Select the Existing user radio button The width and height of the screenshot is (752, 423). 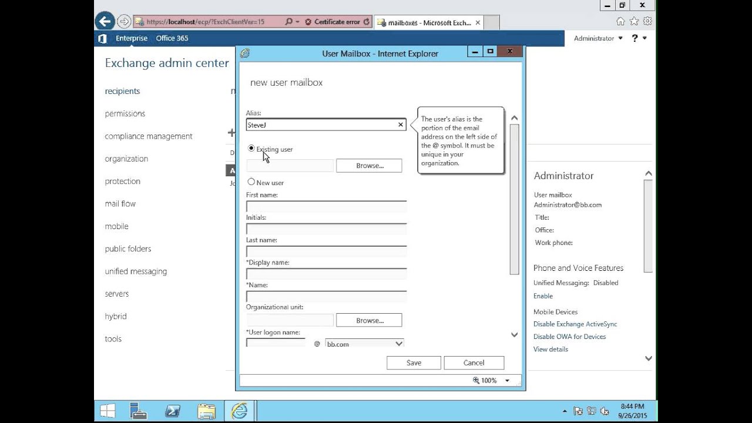[251, 149]
